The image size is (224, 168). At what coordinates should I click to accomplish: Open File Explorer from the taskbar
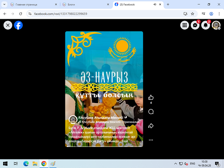click(35, 164)
